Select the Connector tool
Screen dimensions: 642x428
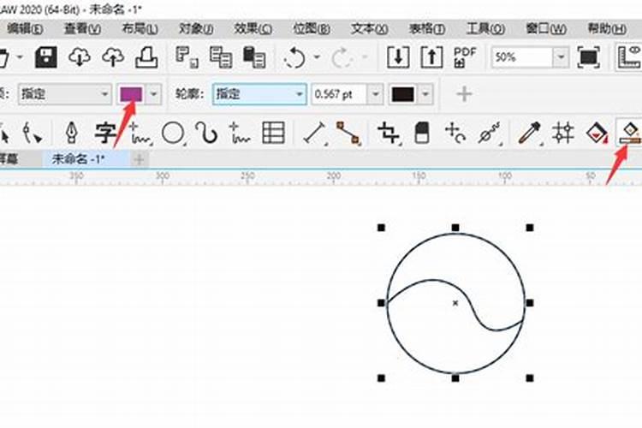click(x=348, y=133)
